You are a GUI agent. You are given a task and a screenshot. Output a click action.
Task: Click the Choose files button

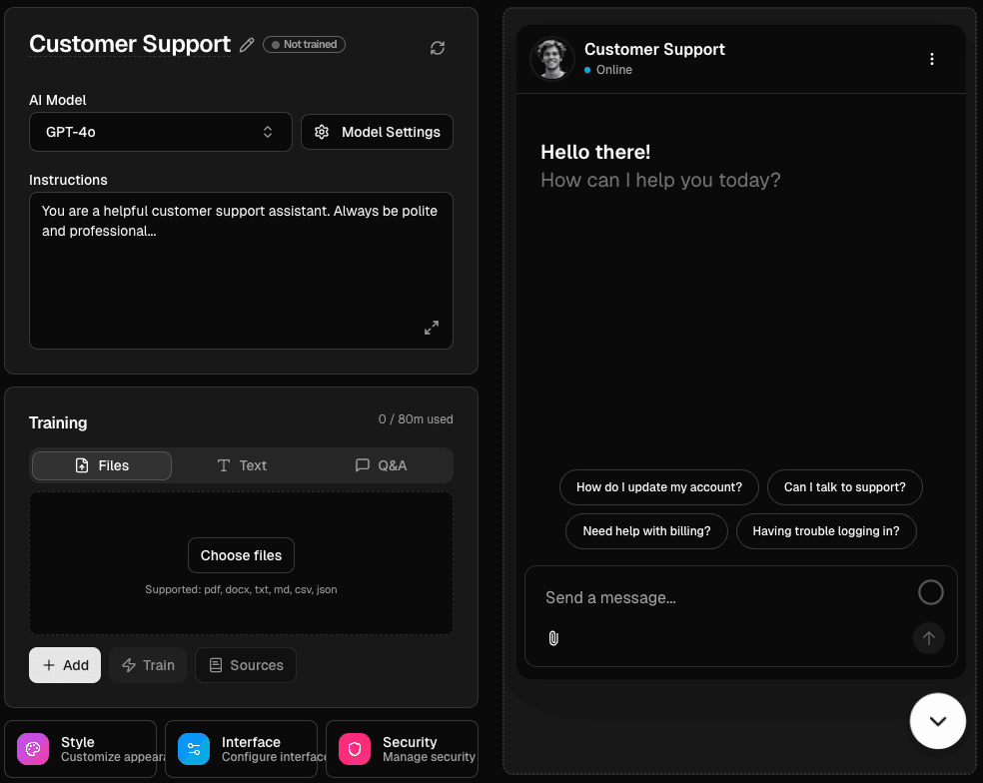(x=241, y=554)
